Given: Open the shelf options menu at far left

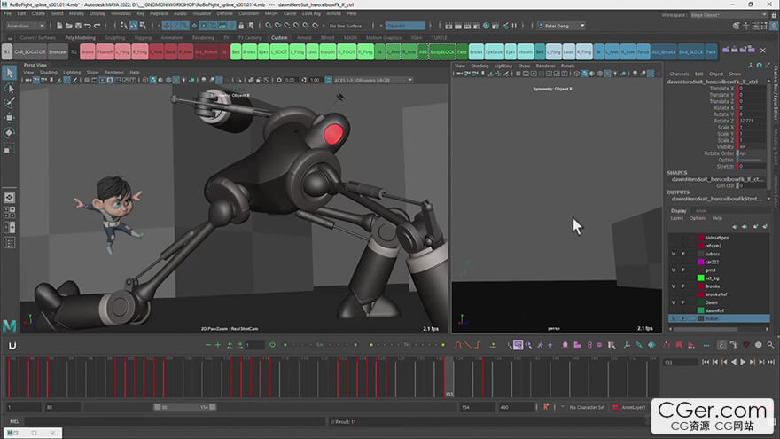Looking at the screenshot, I should pyautogui.click(x=10, y=38).
